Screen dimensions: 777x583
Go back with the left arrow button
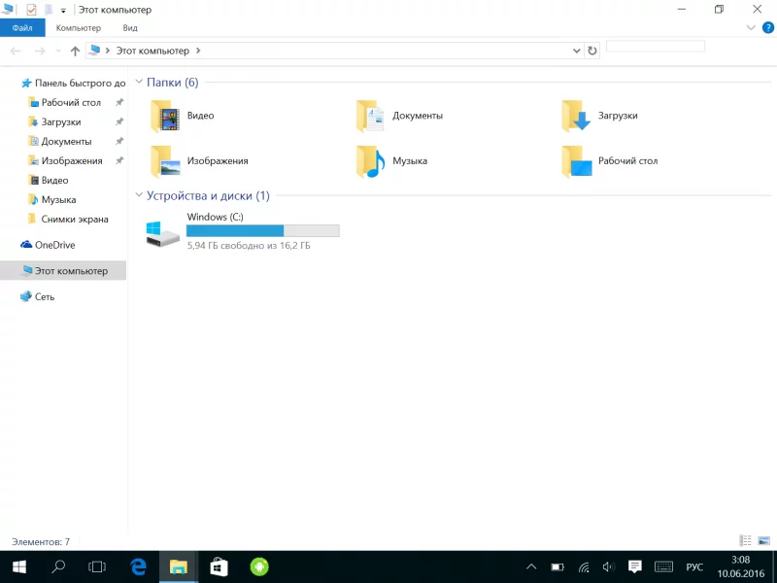16,51
